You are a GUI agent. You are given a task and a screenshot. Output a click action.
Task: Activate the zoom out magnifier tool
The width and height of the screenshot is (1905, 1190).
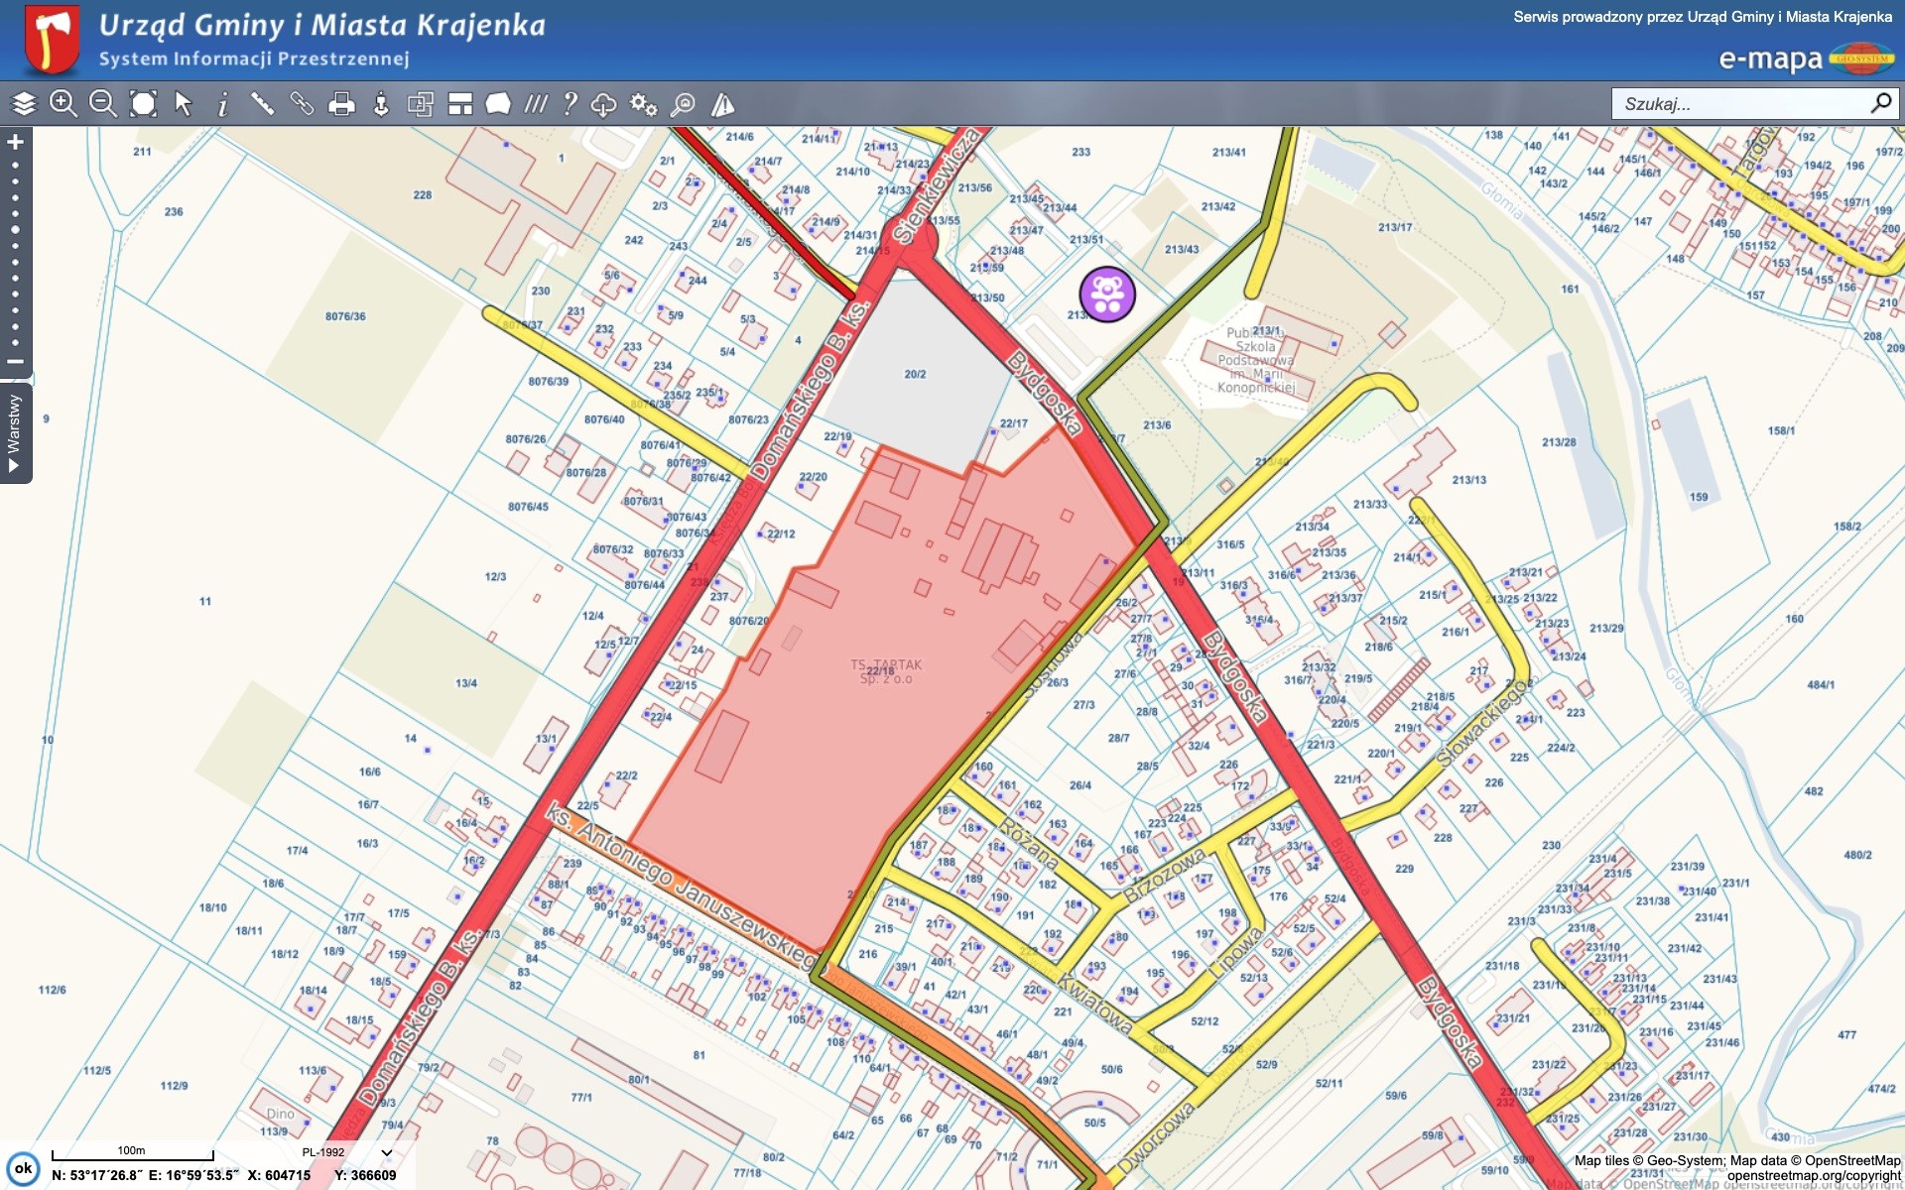[x=102, y=103]
